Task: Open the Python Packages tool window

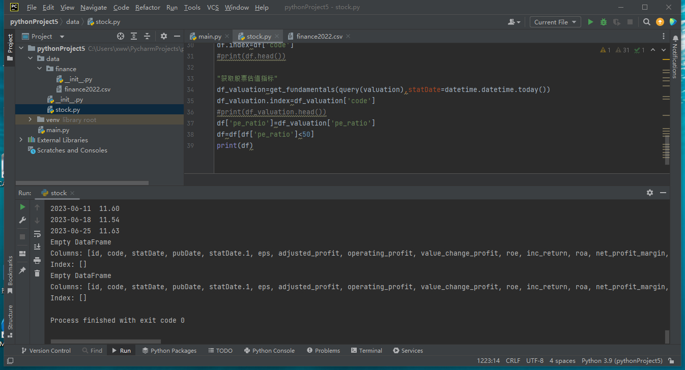Action: [x=169, y=351]
